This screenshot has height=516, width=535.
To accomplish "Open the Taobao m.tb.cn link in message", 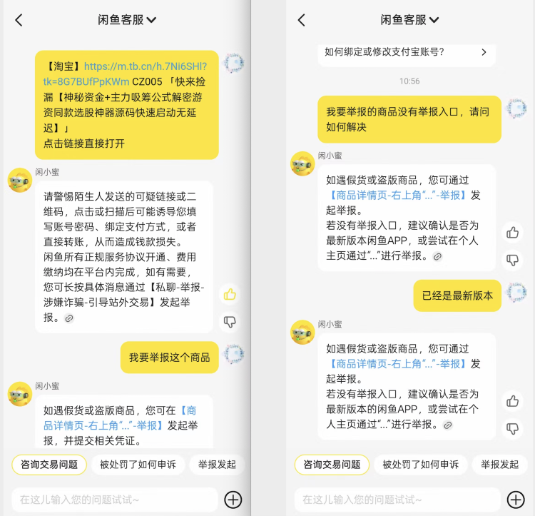I will pyautogui.click(x=126, y=74).
